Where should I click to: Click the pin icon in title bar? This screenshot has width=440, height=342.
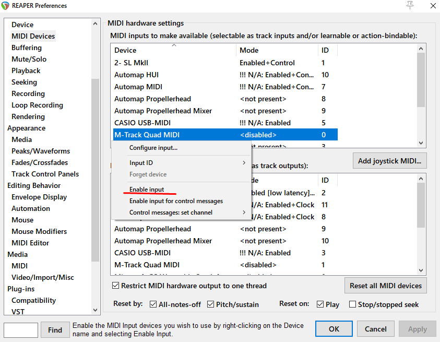click(x=410, y=5)
